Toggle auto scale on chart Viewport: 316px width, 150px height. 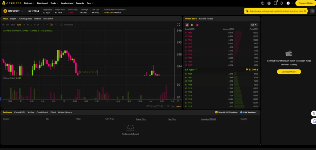click(178, 106)
